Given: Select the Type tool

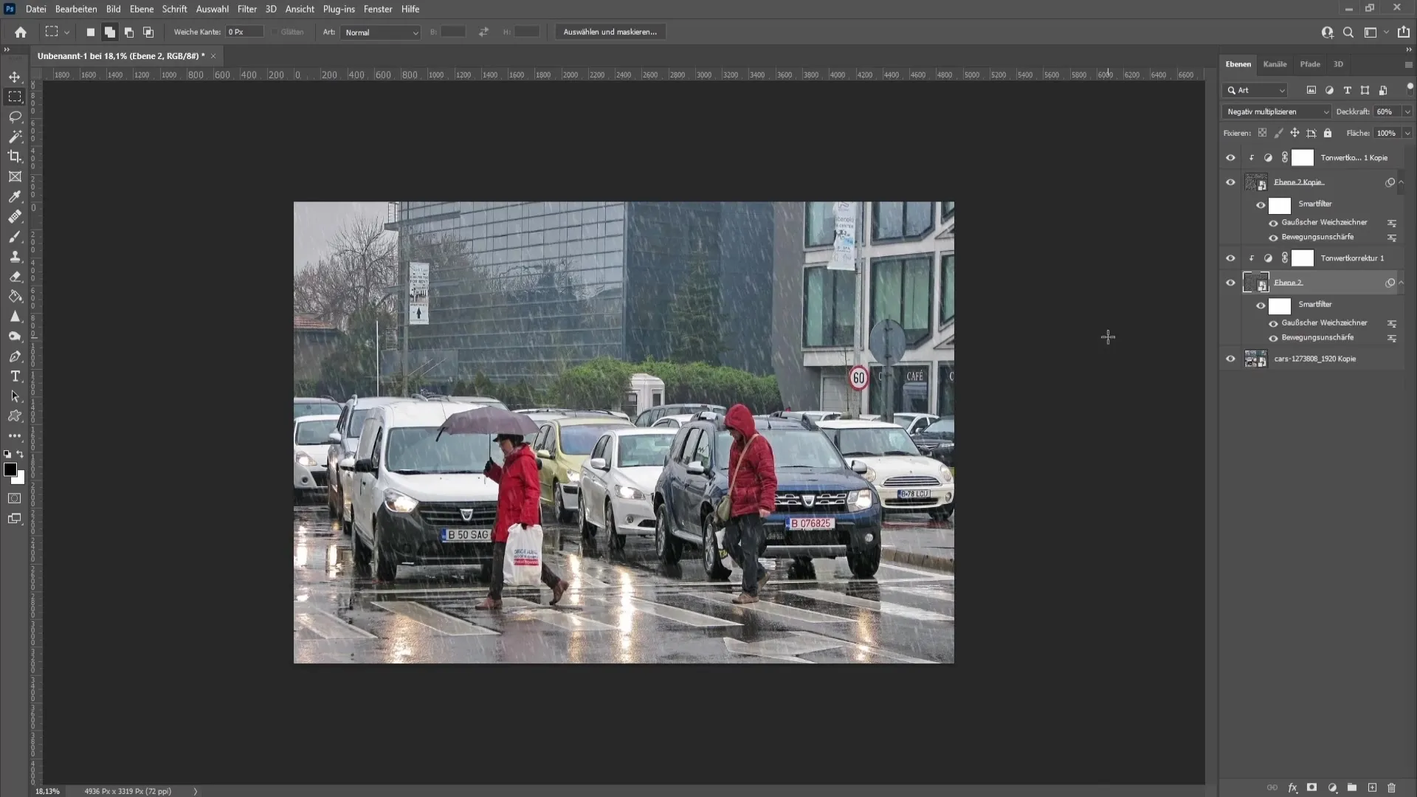Looking at the screenshot, I should (x=13, y=378).
